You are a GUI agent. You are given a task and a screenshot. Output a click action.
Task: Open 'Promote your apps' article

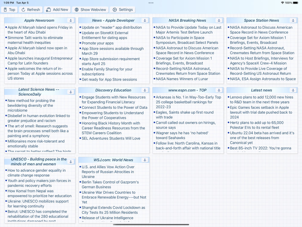[x=98, y=43]
